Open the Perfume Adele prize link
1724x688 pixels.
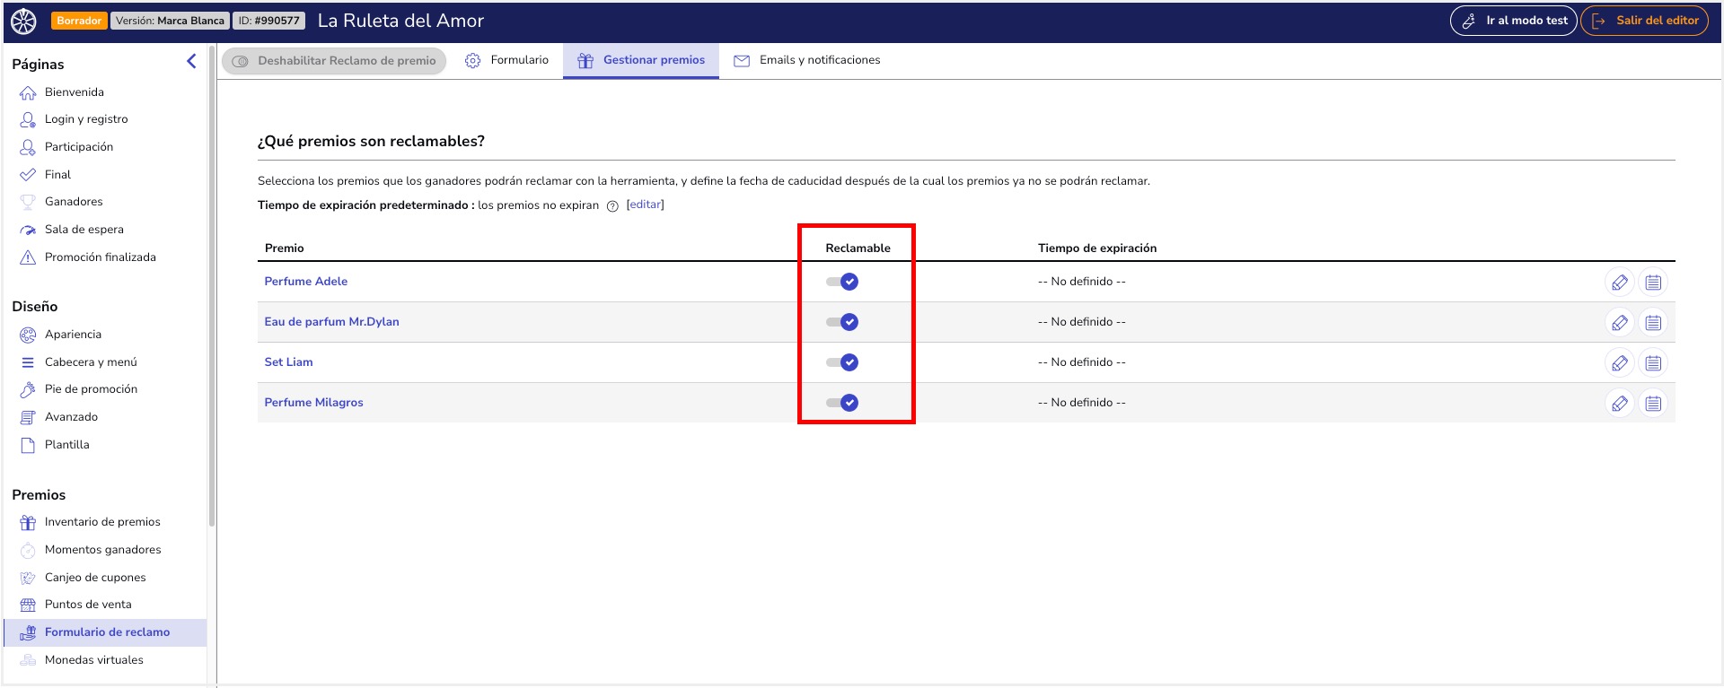click(x=306, y=282)
